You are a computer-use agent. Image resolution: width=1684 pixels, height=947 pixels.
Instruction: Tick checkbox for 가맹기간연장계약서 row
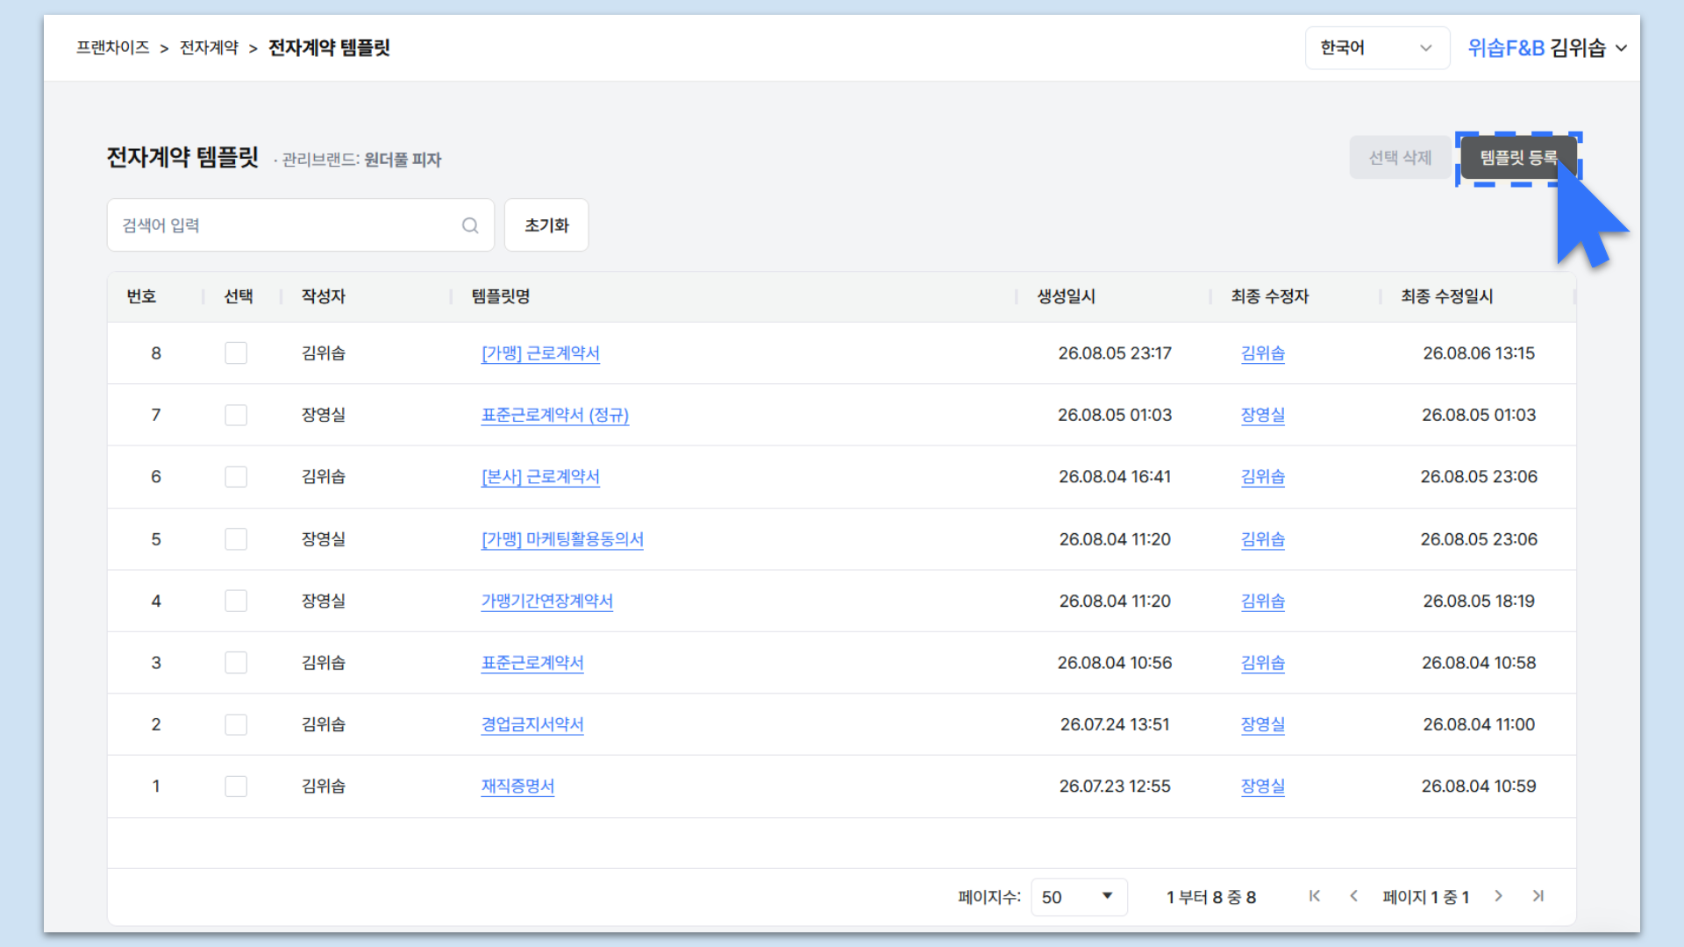click(x=236, y=601)
